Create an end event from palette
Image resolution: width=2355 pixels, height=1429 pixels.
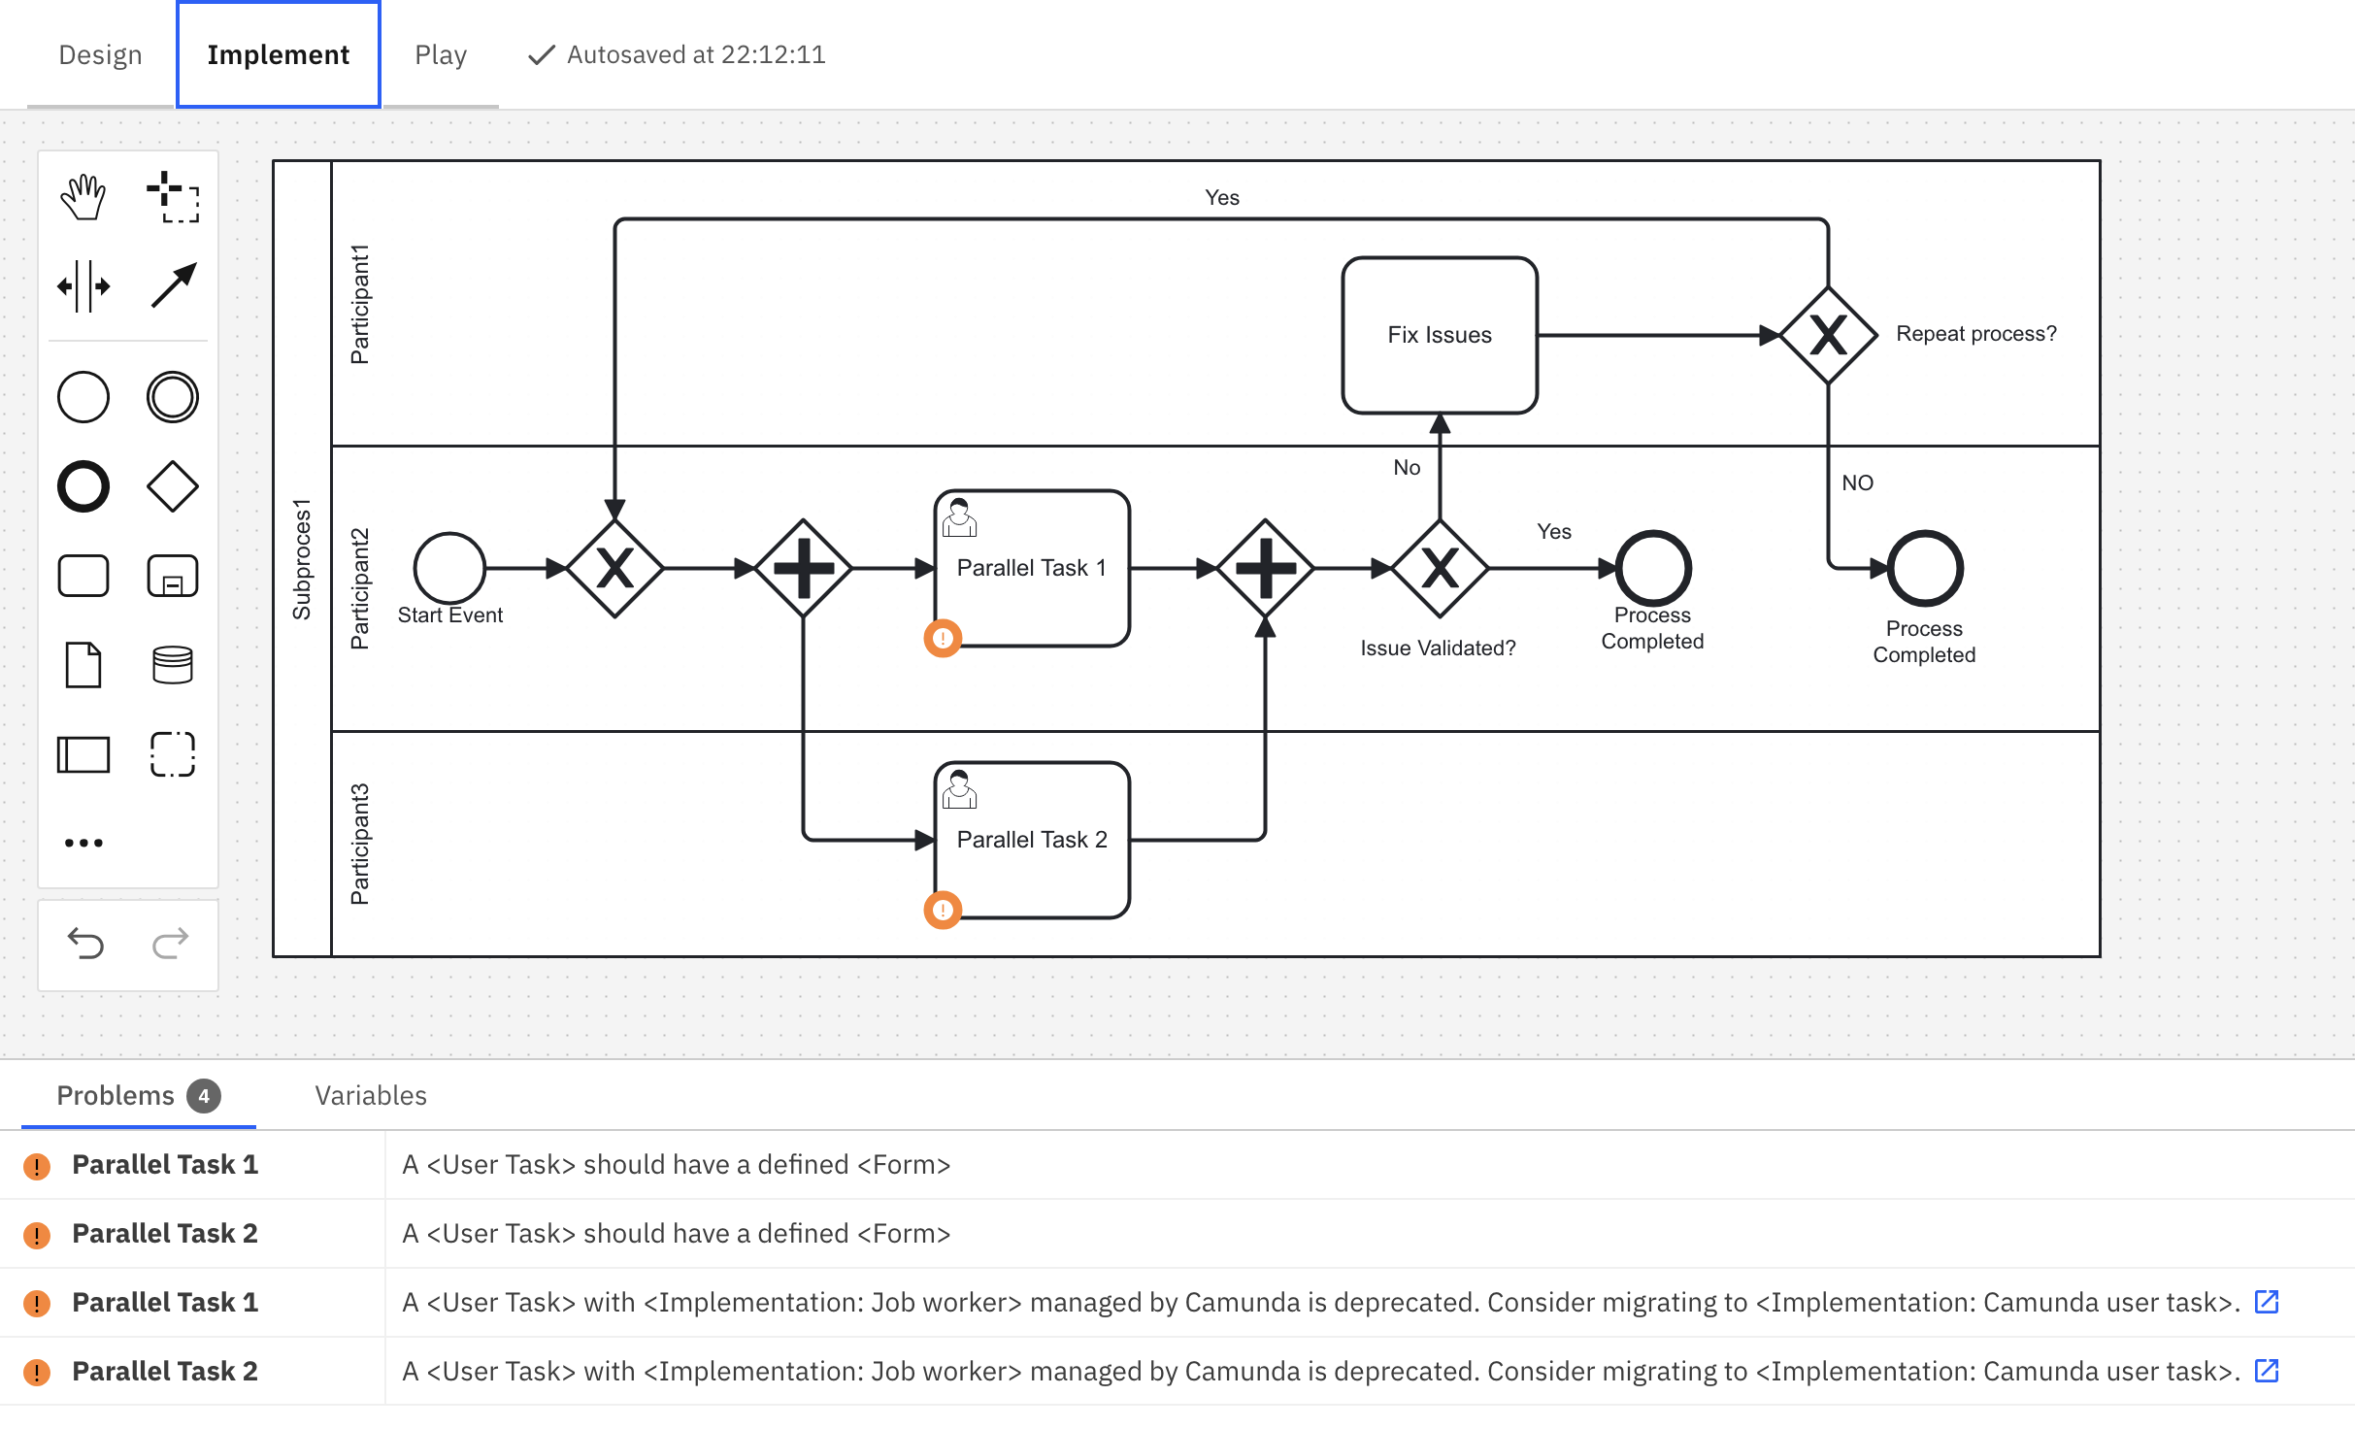(x=83, y=486)
